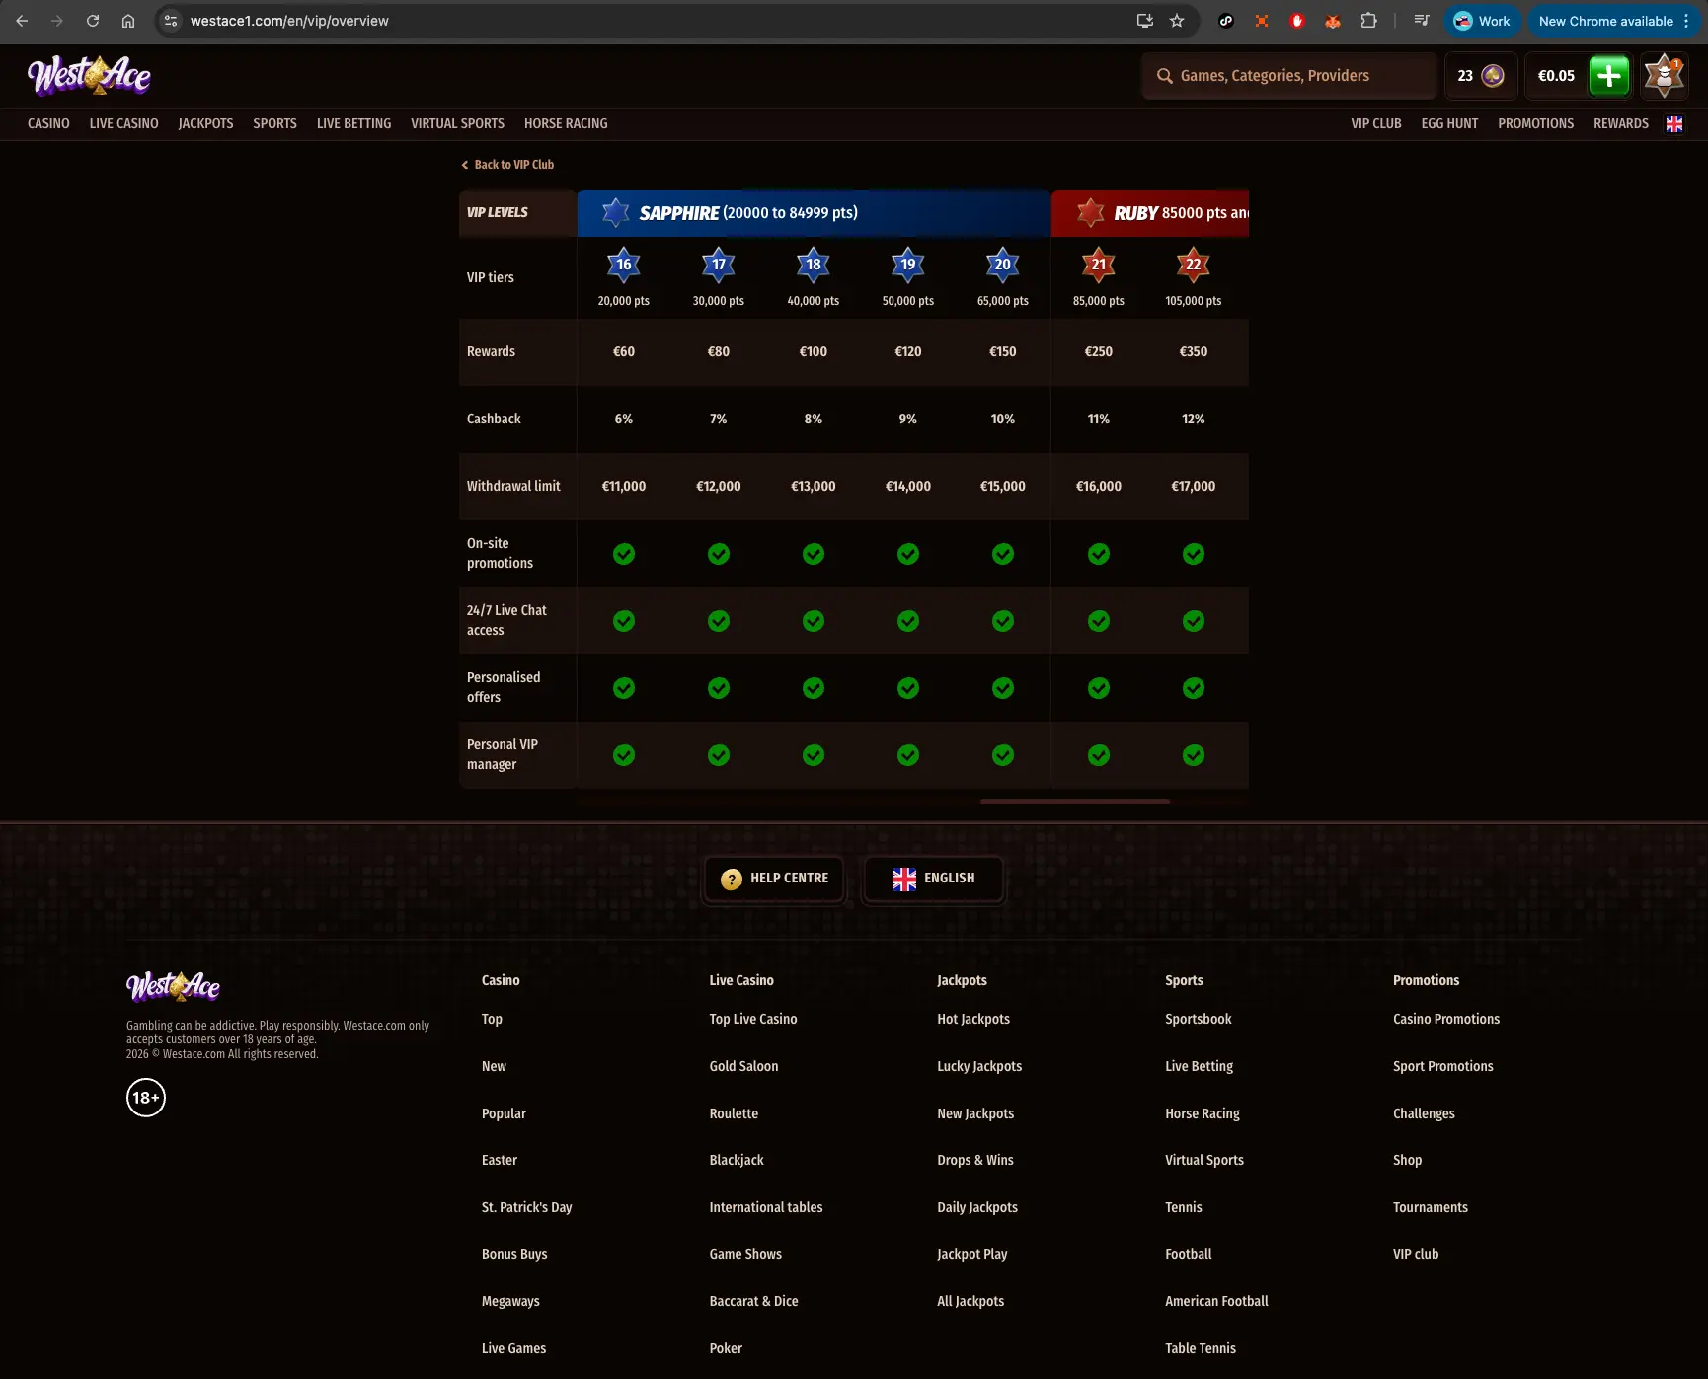Open the Megaways footer link
Viewport: 1708px width, 1379px height.
(x=510, y=1301)
